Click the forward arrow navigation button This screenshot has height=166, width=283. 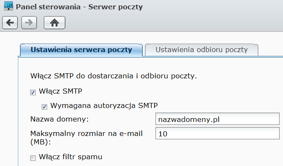(x=29, y=23)
